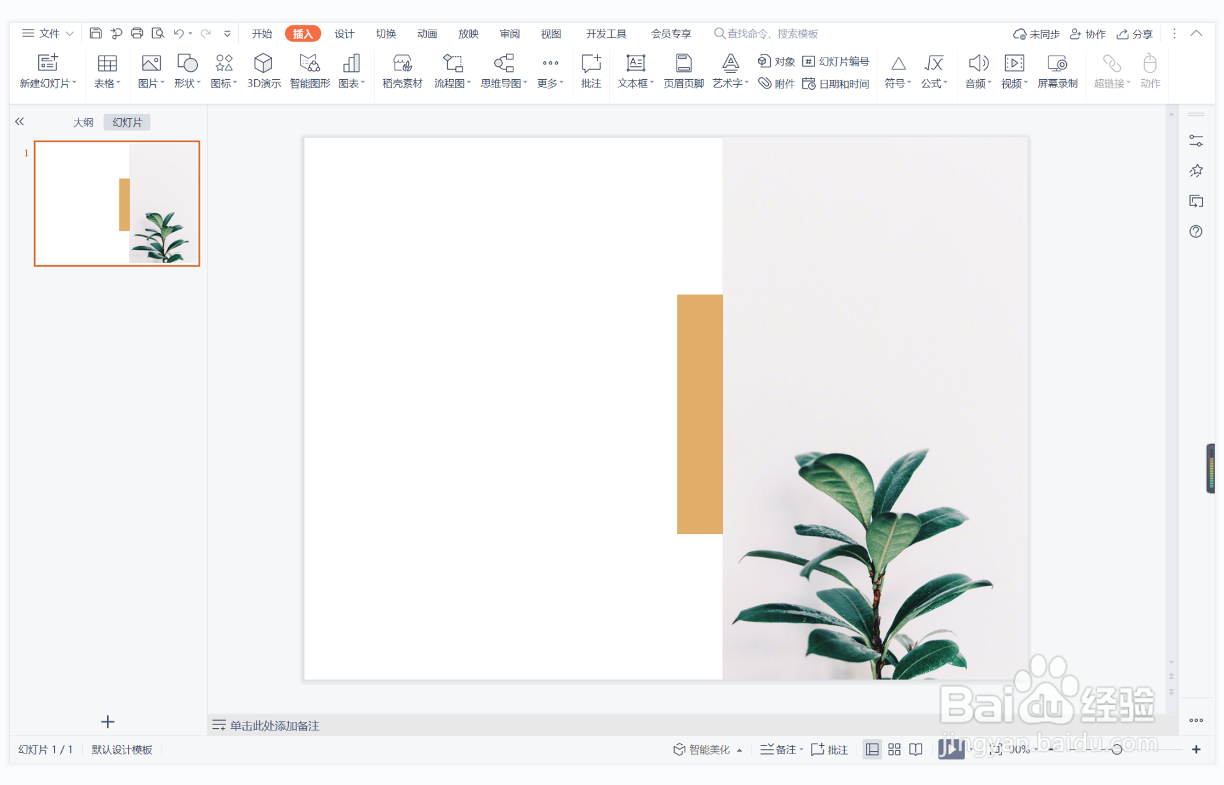Click the notes area 单击此处添加备注
This screenshot has width=1224, height=785.
(x=275, y=725)
